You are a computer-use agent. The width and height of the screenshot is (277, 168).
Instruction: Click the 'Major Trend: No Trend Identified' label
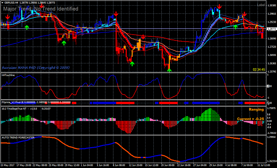tap(41, 9)
